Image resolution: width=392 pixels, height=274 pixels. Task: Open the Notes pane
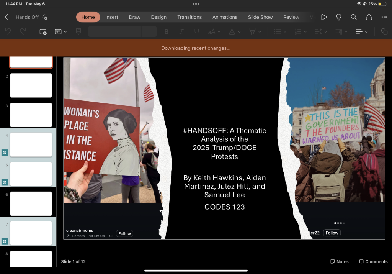[339, 261]
